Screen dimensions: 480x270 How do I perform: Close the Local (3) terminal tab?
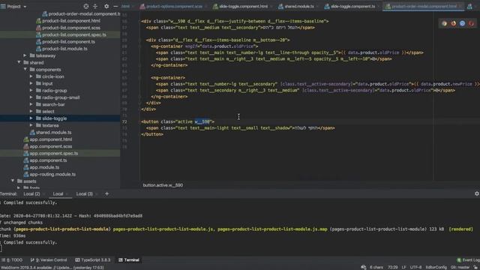[x=97, y=194]
